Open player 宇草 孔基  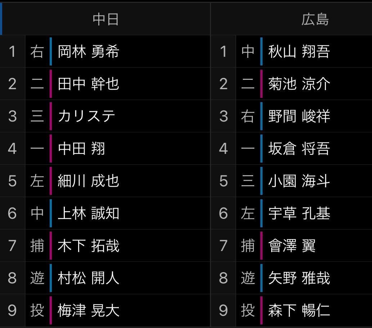coord(299,213)
